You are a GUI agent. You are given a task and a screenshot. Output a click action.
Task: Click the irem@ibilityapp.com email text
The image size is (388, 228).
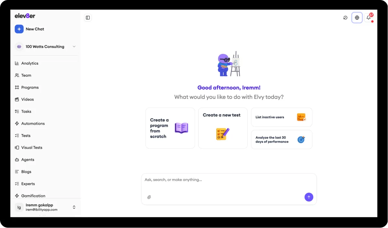point(42,210)
